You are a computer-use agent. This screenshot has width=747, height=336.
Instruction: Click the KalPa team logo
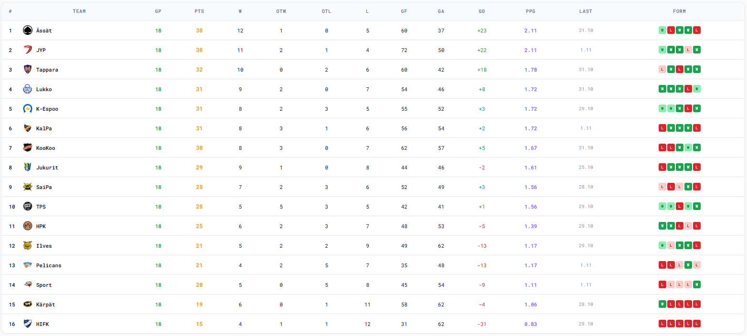(x=27, y=128)
